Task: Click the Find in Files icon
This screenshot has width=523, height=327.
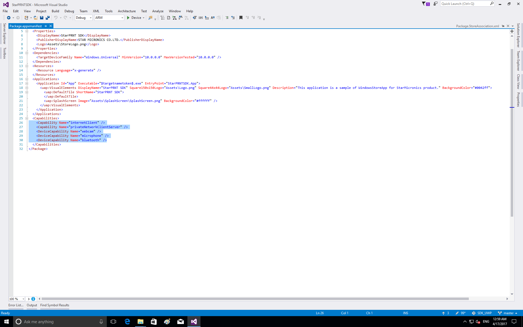Action: coord(150,18)
